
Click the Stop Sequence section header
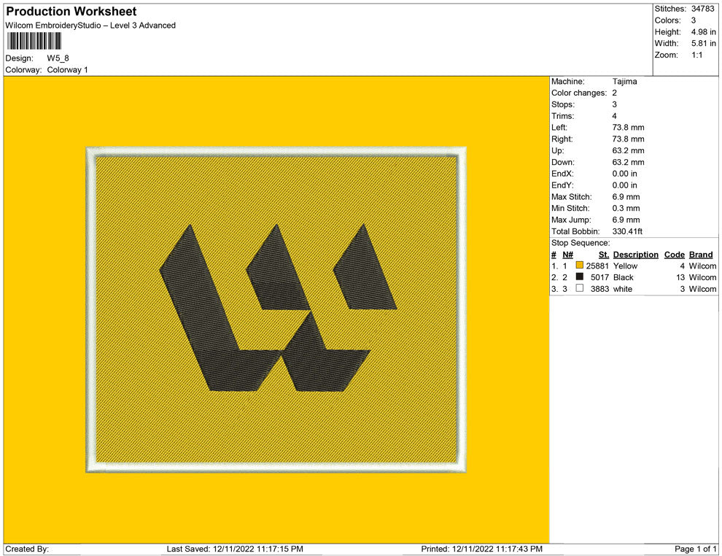580,242
